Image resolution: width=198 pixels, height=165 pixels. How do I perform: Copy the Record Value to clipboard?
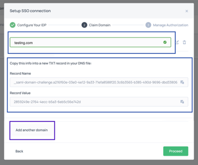click(182, 102)
